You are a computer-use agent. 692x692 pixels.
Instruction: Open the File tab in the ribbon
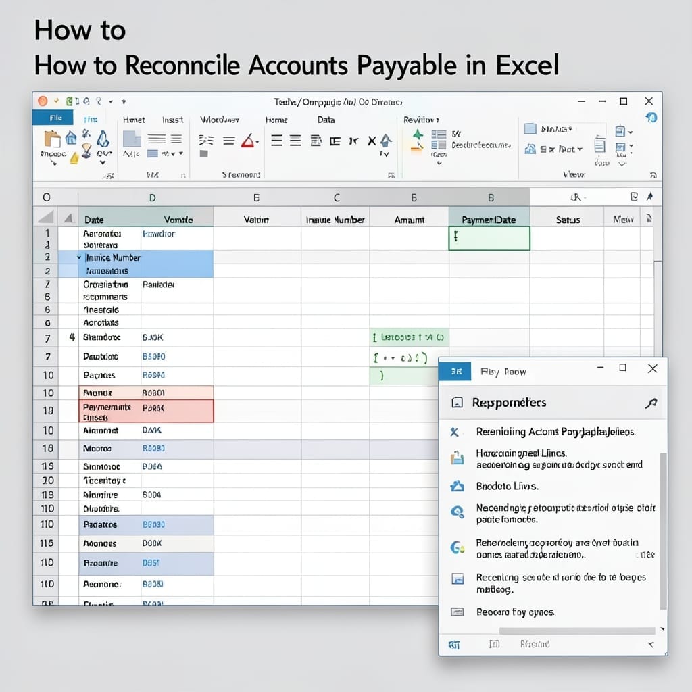53,118
